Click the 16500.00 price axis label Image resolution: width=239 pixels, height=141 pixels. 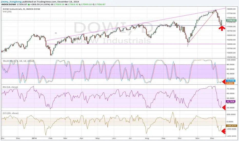[x=231, y=35]
